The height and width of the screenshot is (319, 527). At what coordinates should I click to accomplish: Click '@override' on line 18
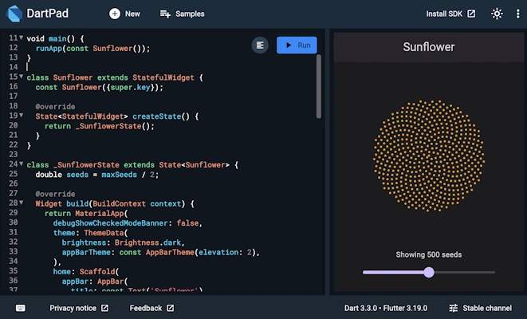coord(56,107)
